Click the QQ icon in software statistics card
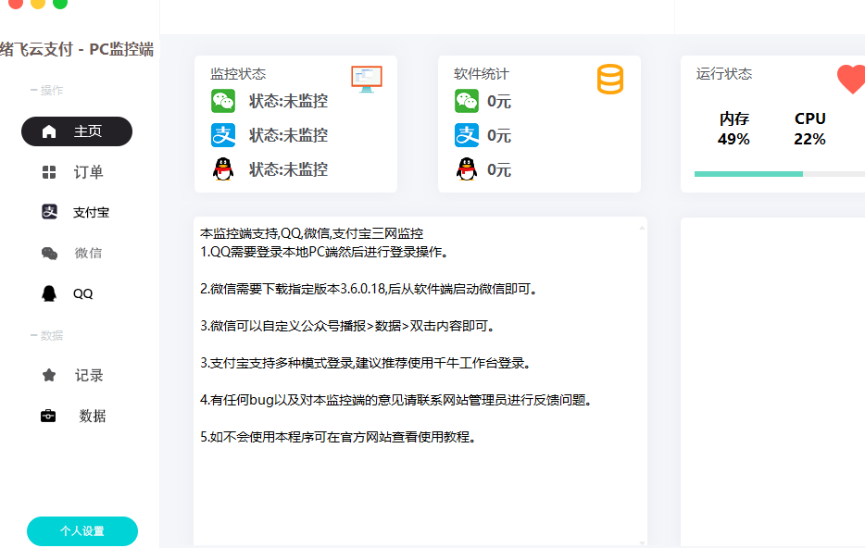Screen dimensions: 865x548 pos(467,169)
